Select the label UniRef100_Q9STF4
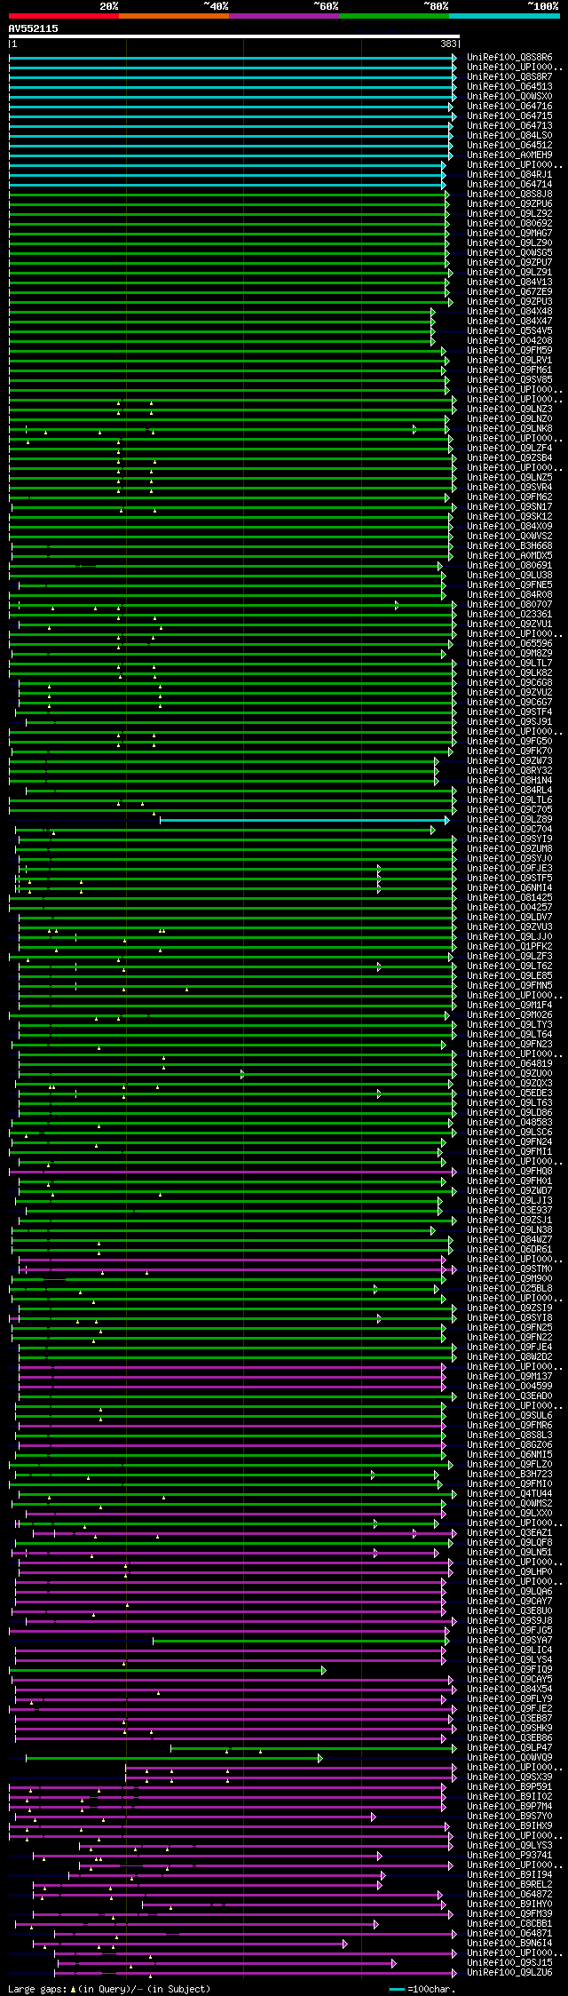Screen dimensions: 568x1996 509,712
